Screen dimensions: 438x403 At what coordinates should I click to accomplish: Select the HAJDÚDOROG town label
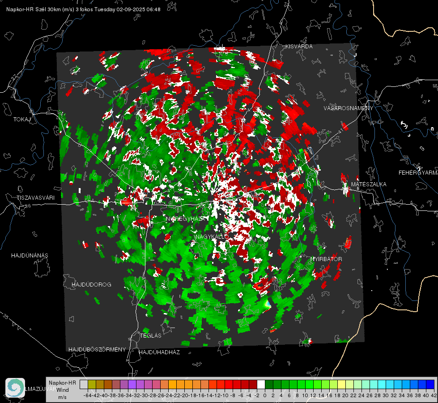click(x=91, y=285)
